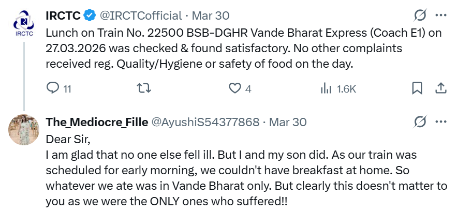Click the Mar 30 timestamp on the reply
This screenshot has width=457, height=212.
[289, 122]
